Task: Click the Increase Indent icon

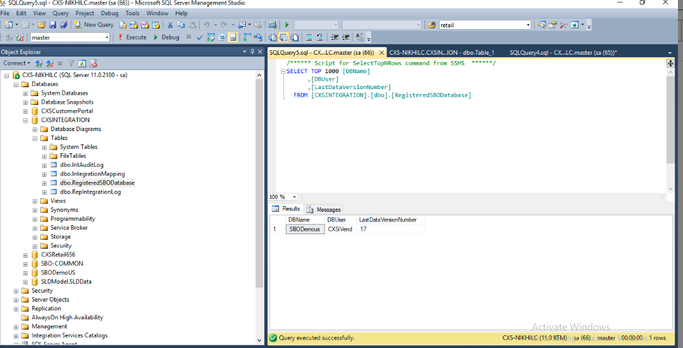Action: point(346,38)
